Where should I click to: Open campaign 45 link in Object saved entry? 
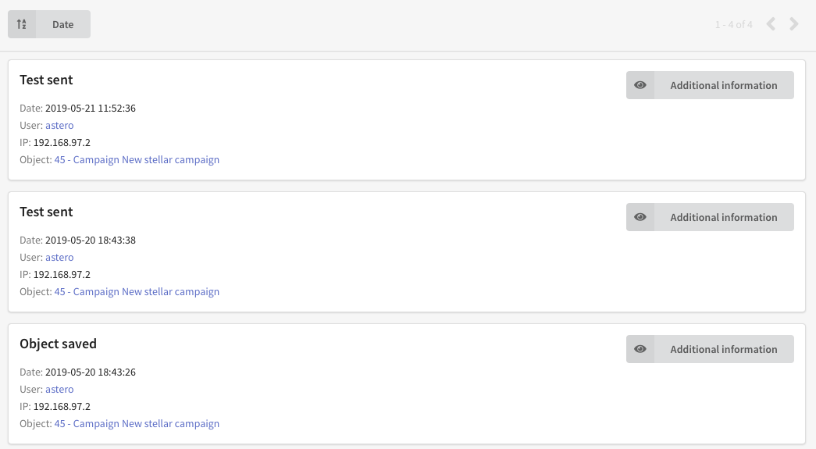point(137,423)
